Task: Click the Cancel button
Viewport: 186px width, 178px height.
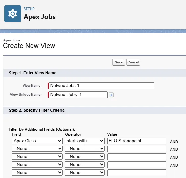Action: pyautogui.click(x=133, y=62)
